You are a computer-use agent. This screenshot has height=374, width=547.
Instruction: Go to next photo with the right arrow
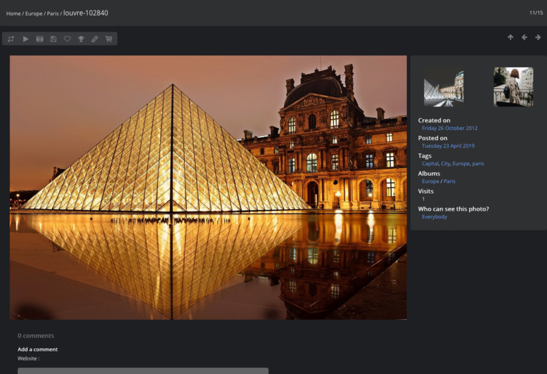537,38
